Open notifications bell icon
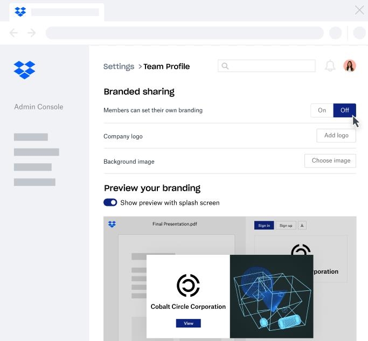 (x=330, y=66)
